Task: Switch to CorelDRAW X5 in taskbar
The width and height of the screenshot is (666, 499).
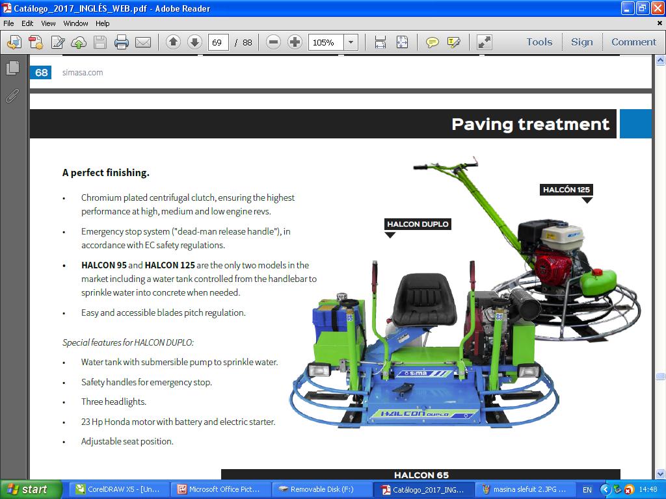Action: [x=118, y=489]
